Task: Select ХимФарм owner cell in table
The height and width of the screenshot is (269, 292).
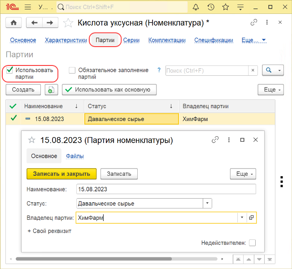Action: [x=227, y=119]
